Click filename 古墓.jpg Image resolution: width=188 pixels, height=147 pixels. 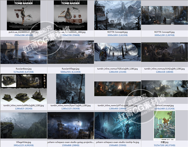point(164,142)
